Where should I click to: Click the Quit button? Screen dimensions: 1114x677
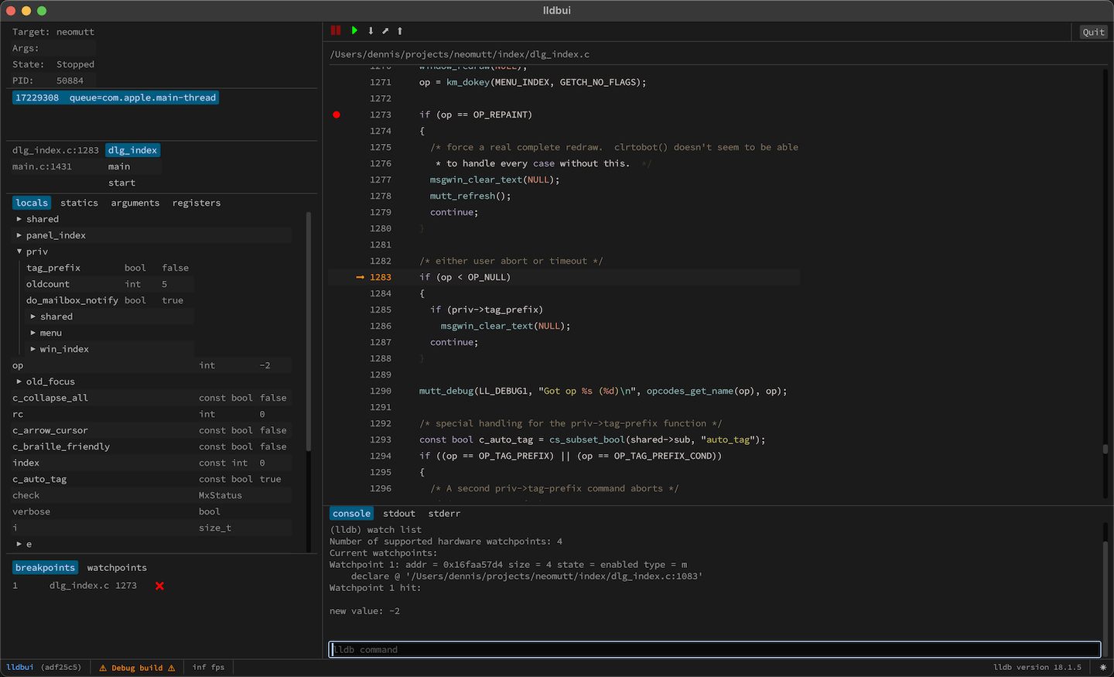[x=1093, y=32]
